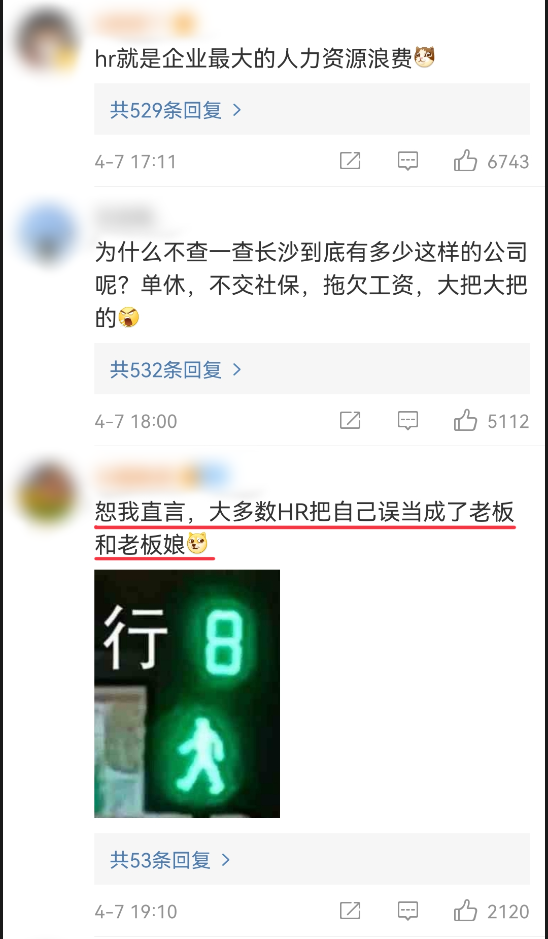Expand the 共529条回复 reply thread

pos(312,109)
